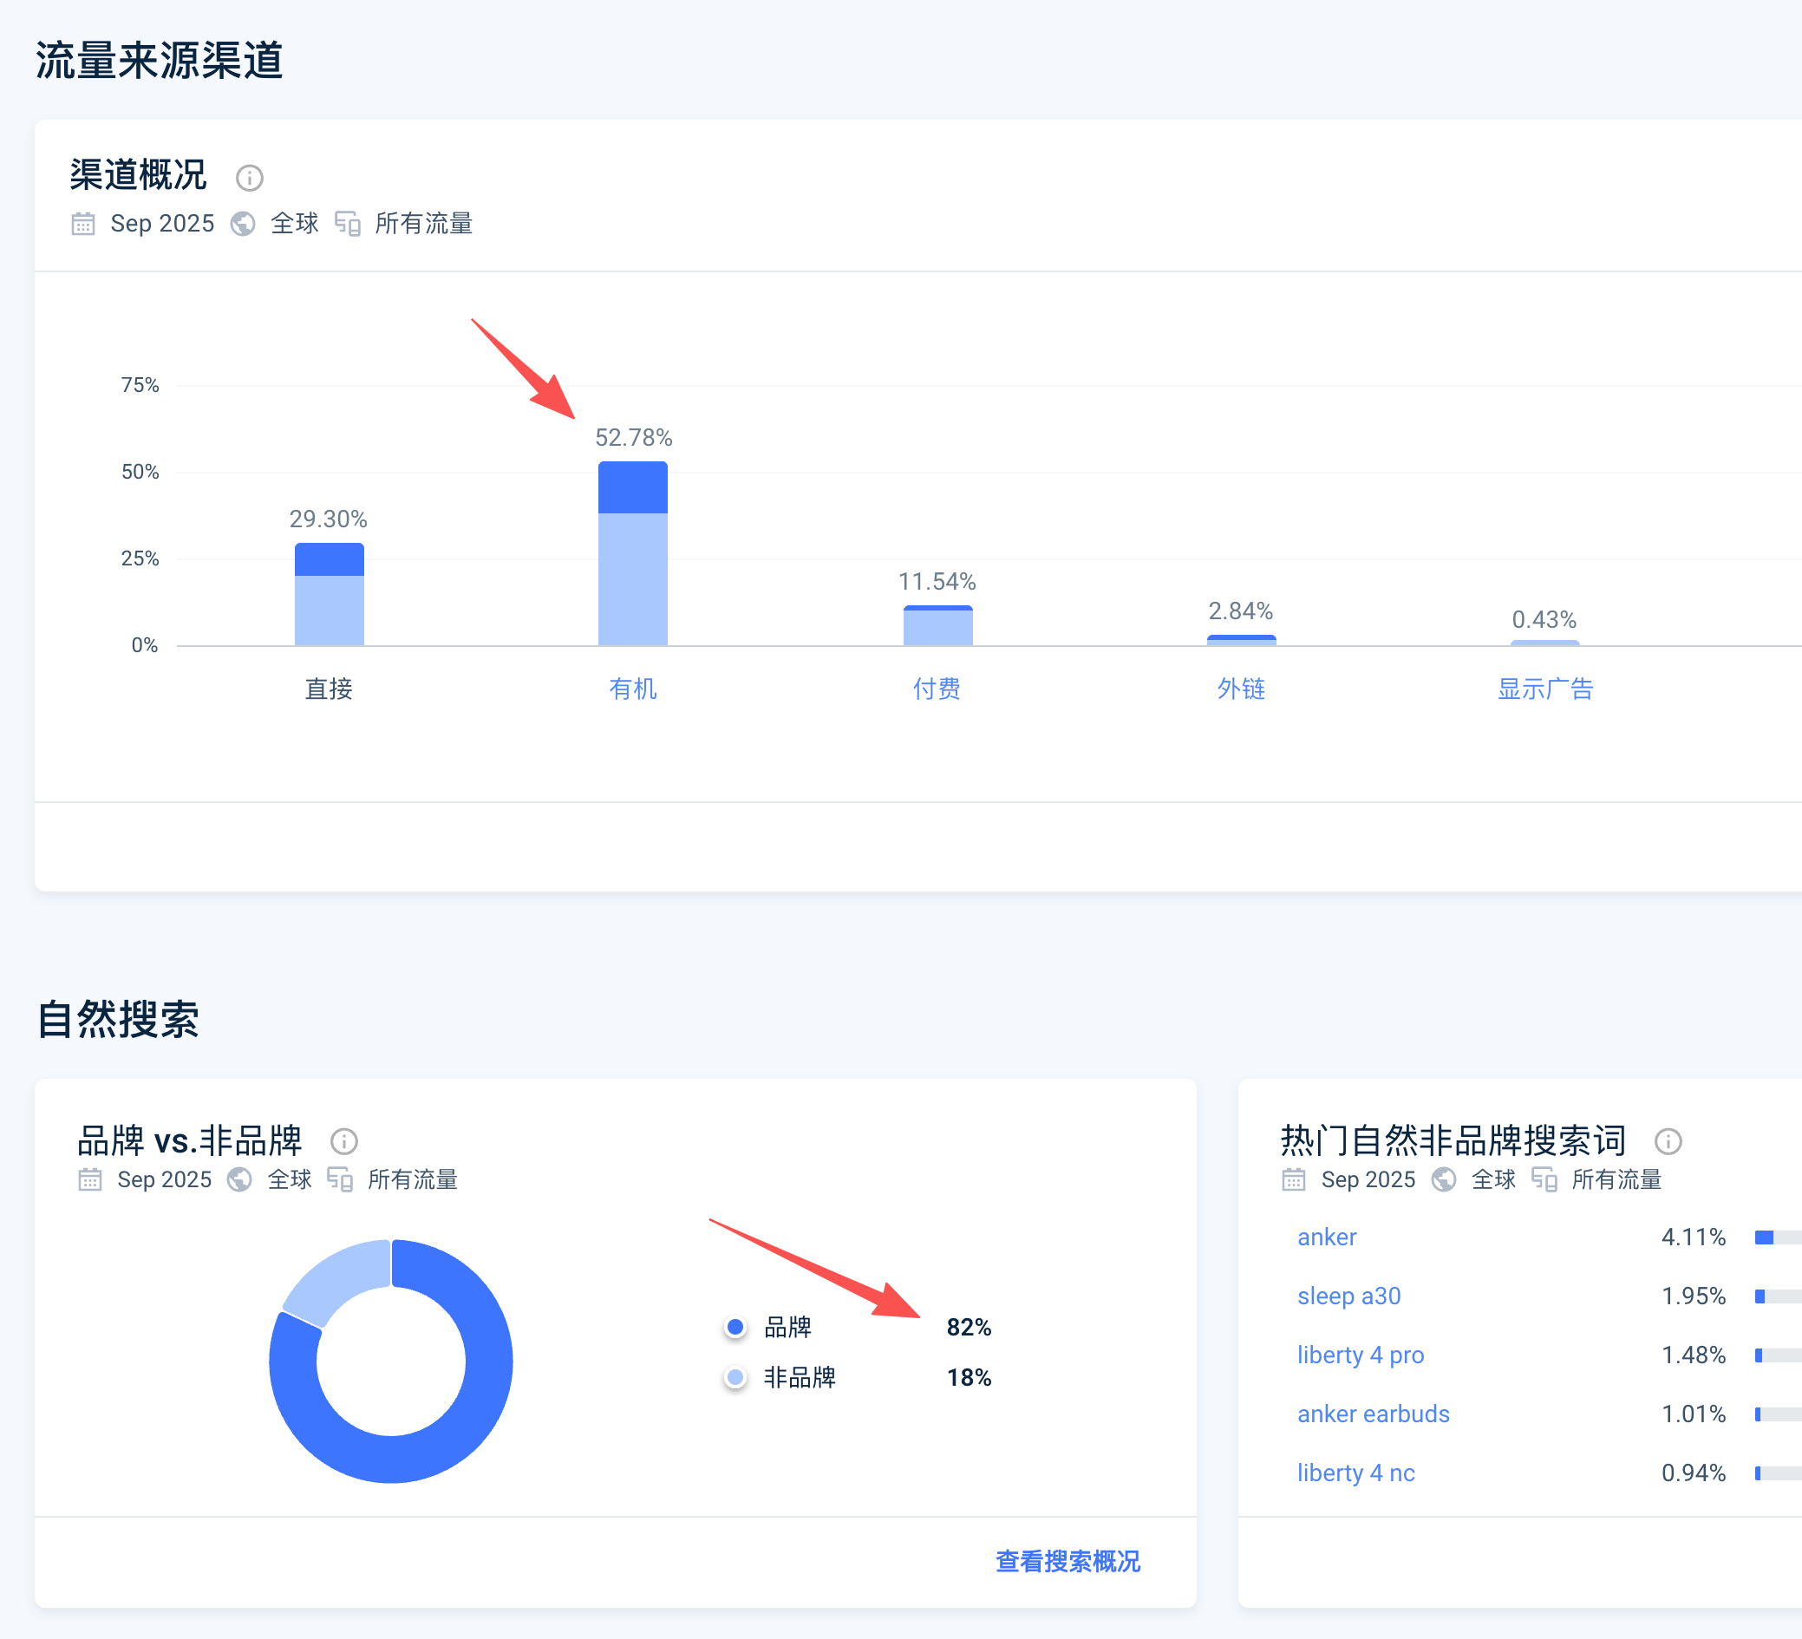Click the 0.94% value for liberty 4 nc
Screen dimensions: 1802x1639
[x=1694, y=1472]
